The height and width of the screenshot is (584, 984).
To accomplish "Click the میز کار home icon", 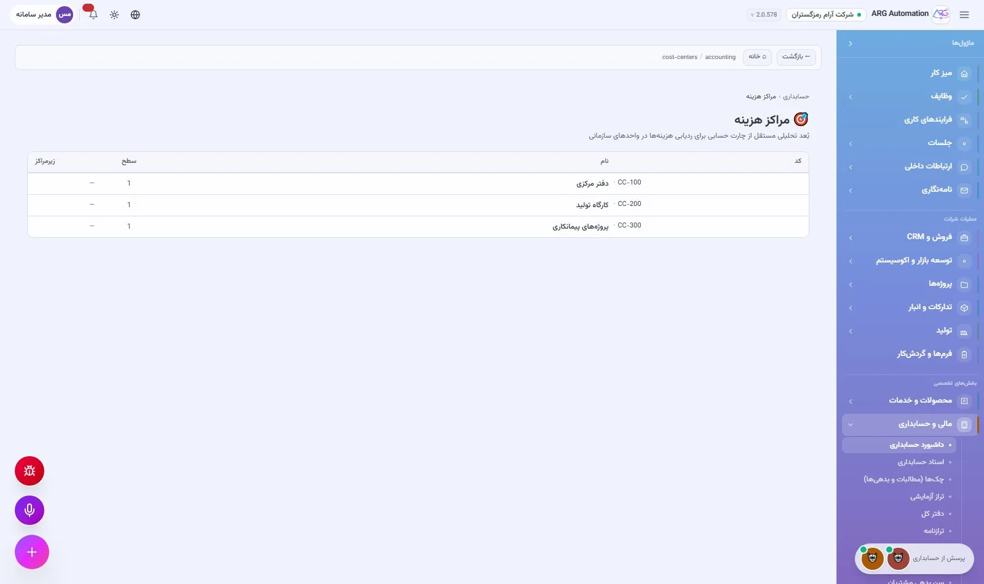I will (964, 74).
